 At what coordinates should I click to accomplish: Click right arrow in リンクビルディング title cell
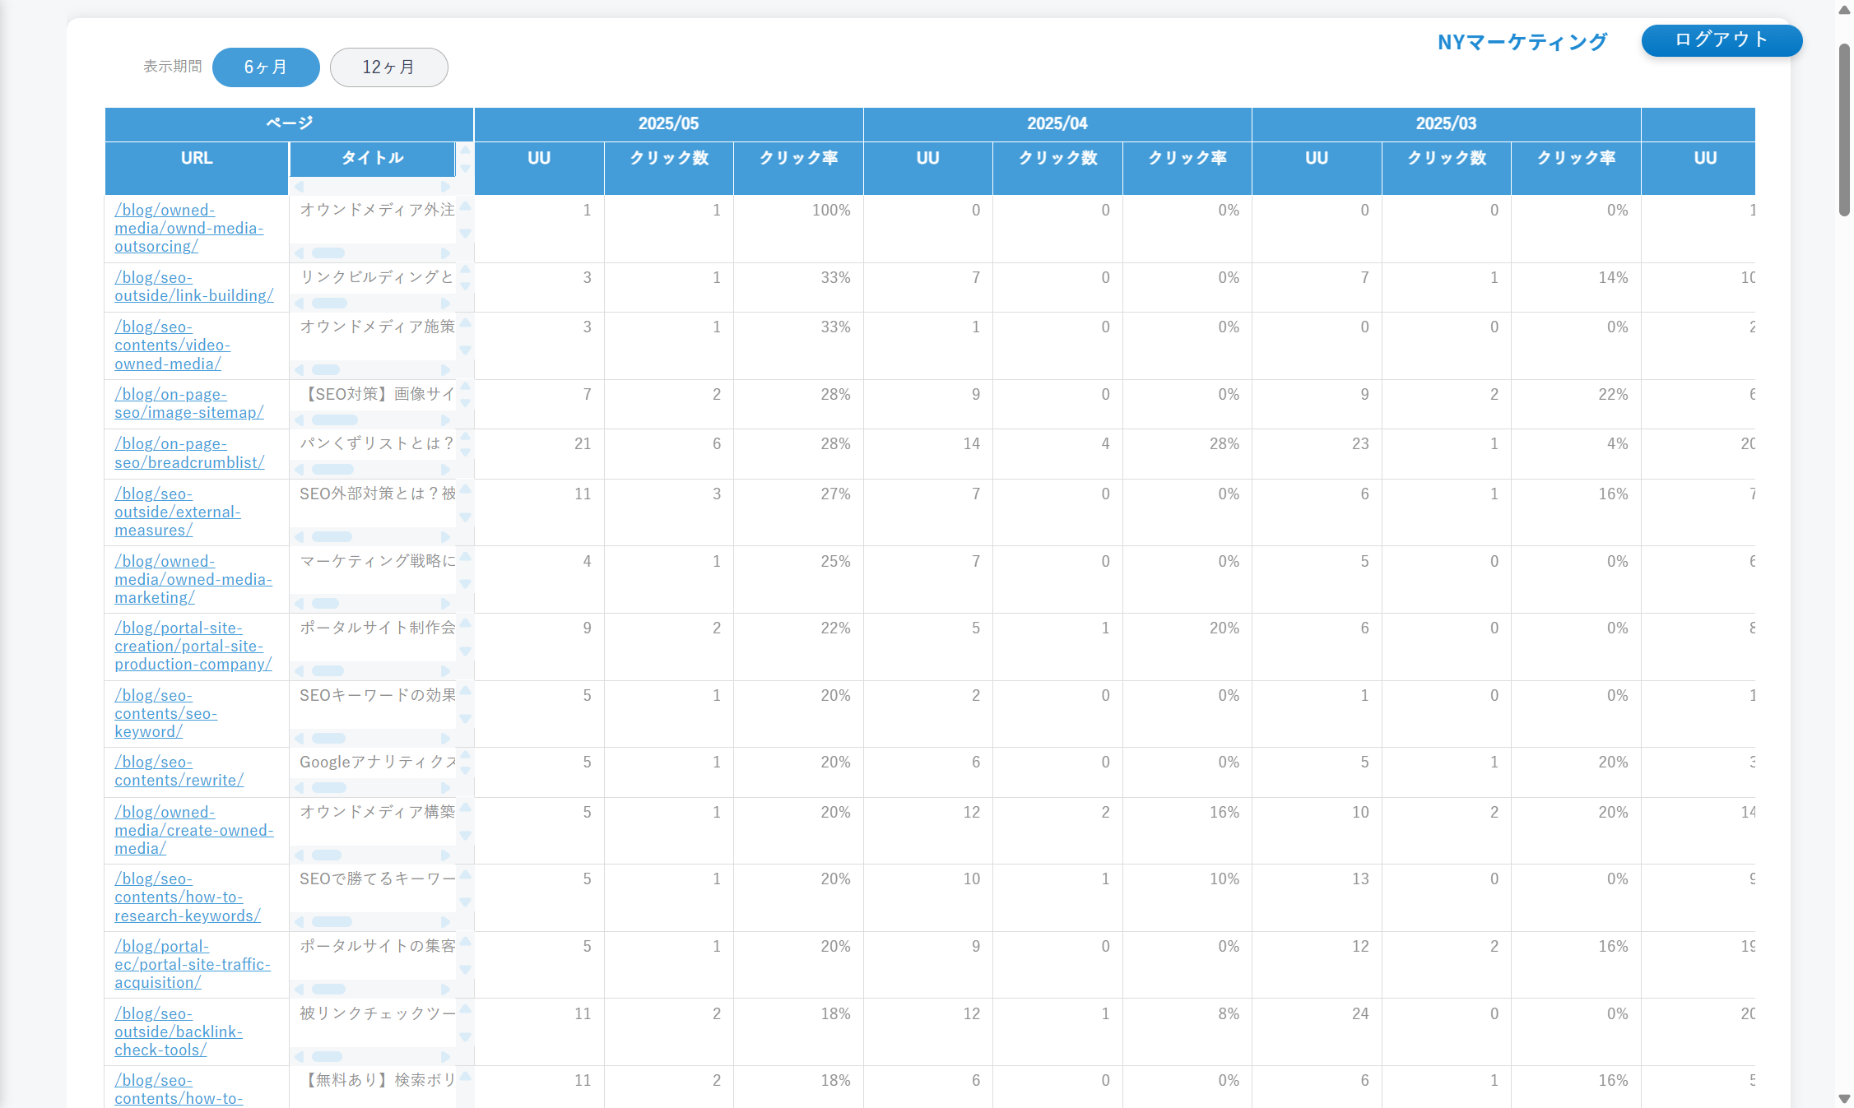445,304
